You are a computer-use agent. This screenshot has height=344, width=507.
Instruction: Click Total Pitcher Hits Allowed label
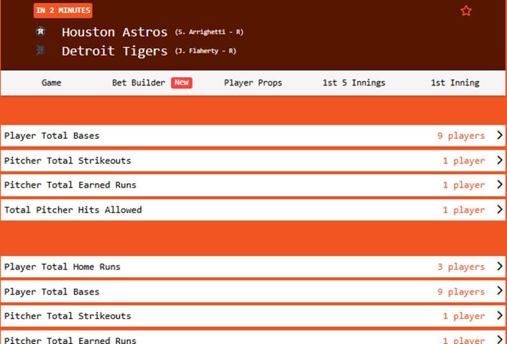[x=73, y=210]
